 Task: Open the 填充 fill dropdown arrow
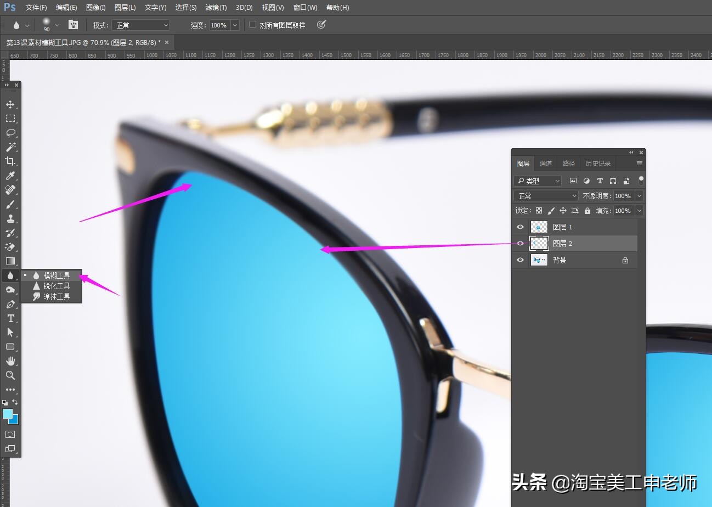[x=639, y=211]
